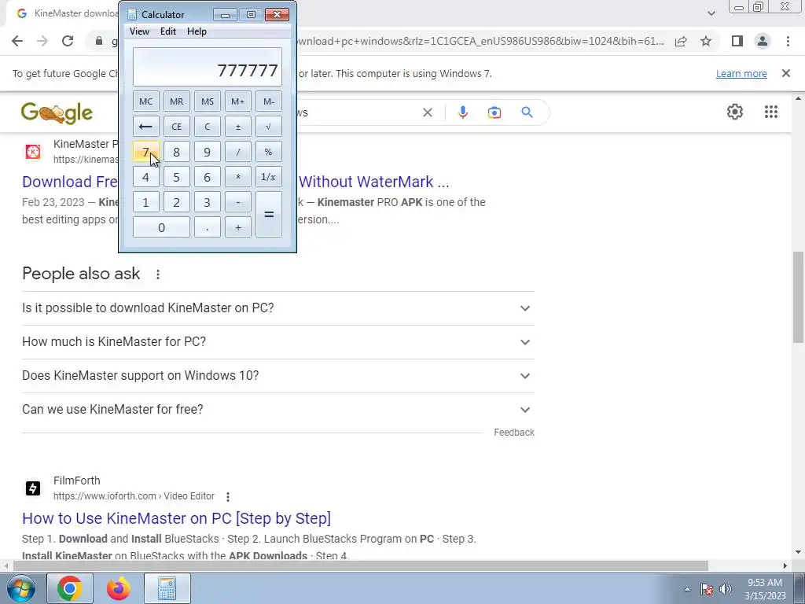
Task: Click the MC memory clear button
Action: pyautogui.click(x=145, y=101)
